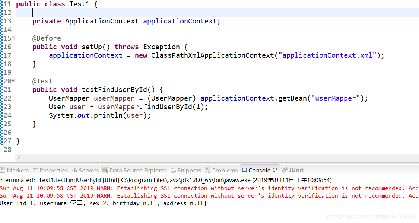Click the Markers tab icon
This screenshot has width=419, height=223.
[x=3, y=170]
